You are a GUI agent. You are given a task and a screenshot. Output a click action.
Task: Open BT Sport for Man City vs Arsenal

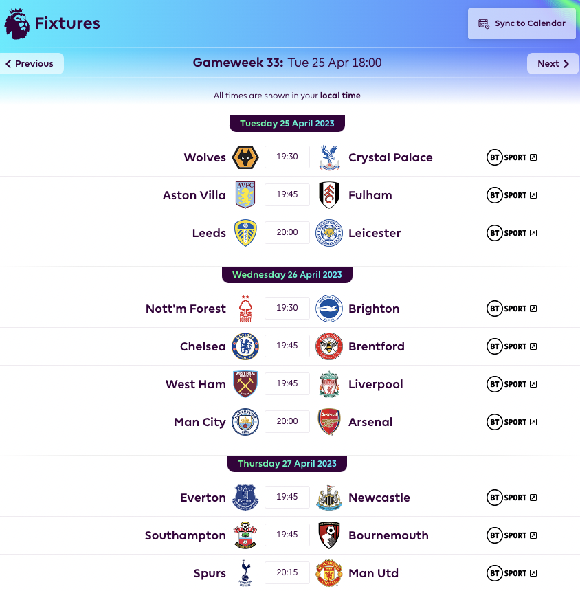tap(511, 421)
